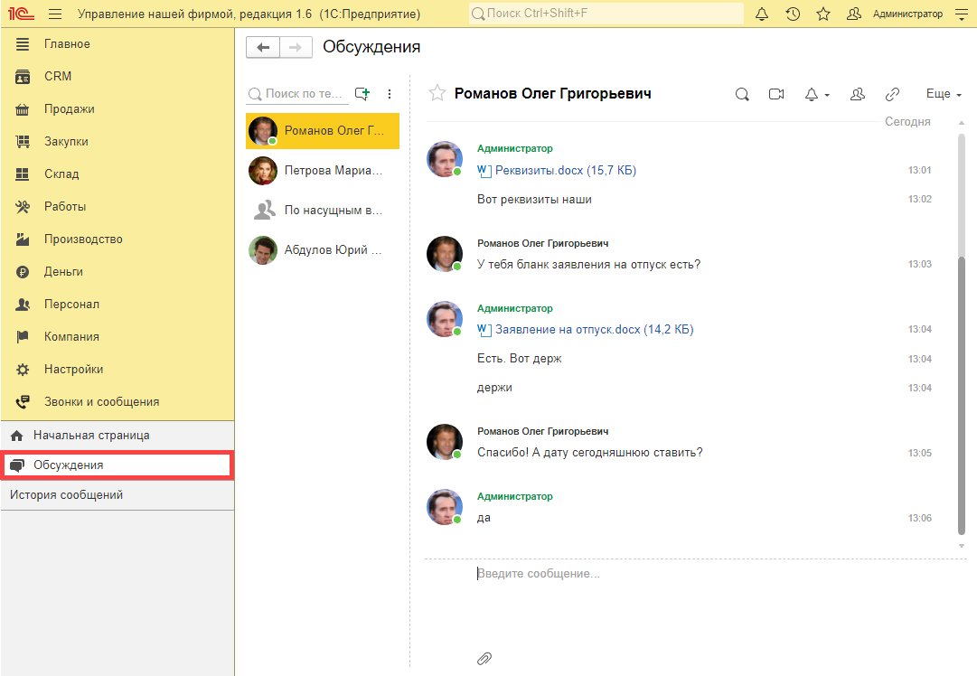Open the main hamburger menu near logo

[55, 14]
